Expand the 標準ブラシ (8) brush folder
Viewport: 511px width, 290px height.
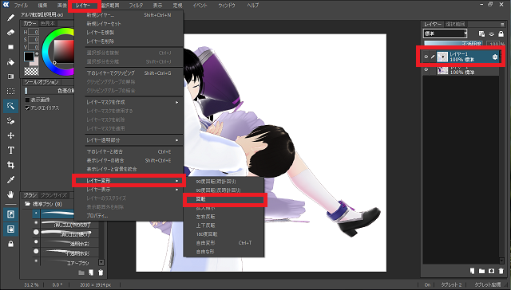[27, 204]
